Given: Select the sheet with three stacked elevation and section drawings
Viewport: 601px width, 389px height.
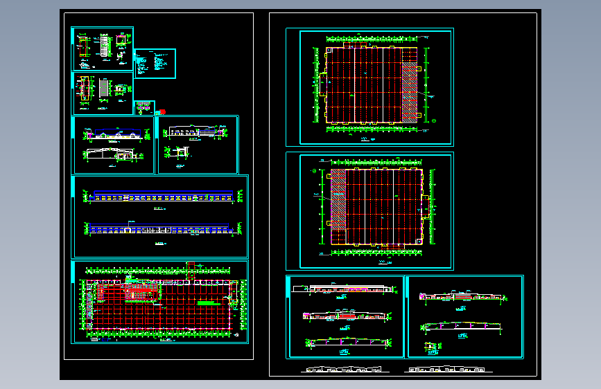Looking at the screenshot, I should (345, 317).
